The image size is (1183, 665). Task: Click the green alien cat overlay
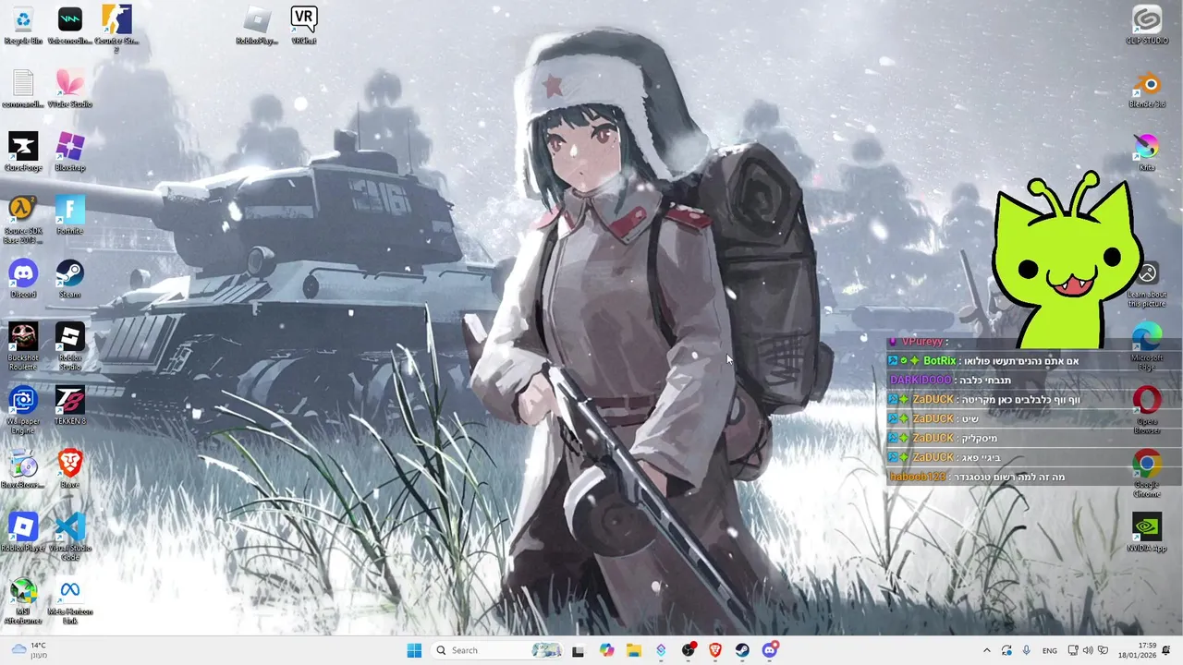pyautogui.click(x=1067, y=261)
